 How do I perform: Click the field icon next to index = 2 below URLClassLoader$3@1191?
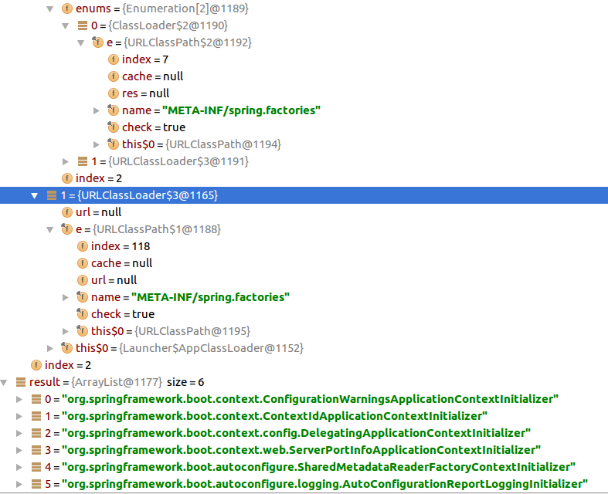tap(67, 178)
